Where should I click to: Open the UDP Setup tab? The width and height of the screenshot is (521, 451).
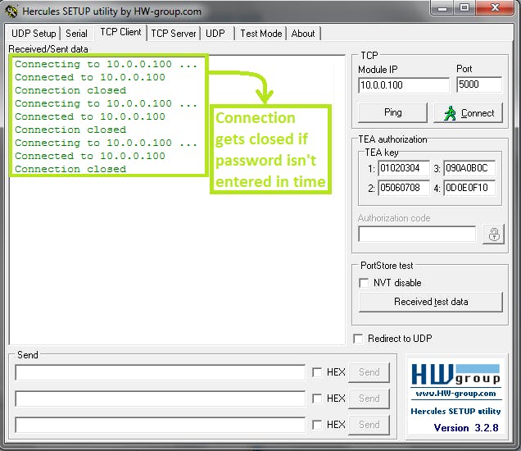pos(34,34)
